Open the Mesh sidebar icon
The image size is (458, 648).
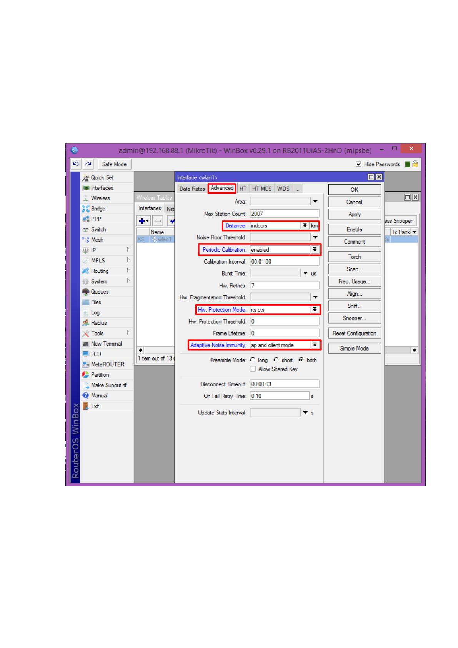coord(85,240)
